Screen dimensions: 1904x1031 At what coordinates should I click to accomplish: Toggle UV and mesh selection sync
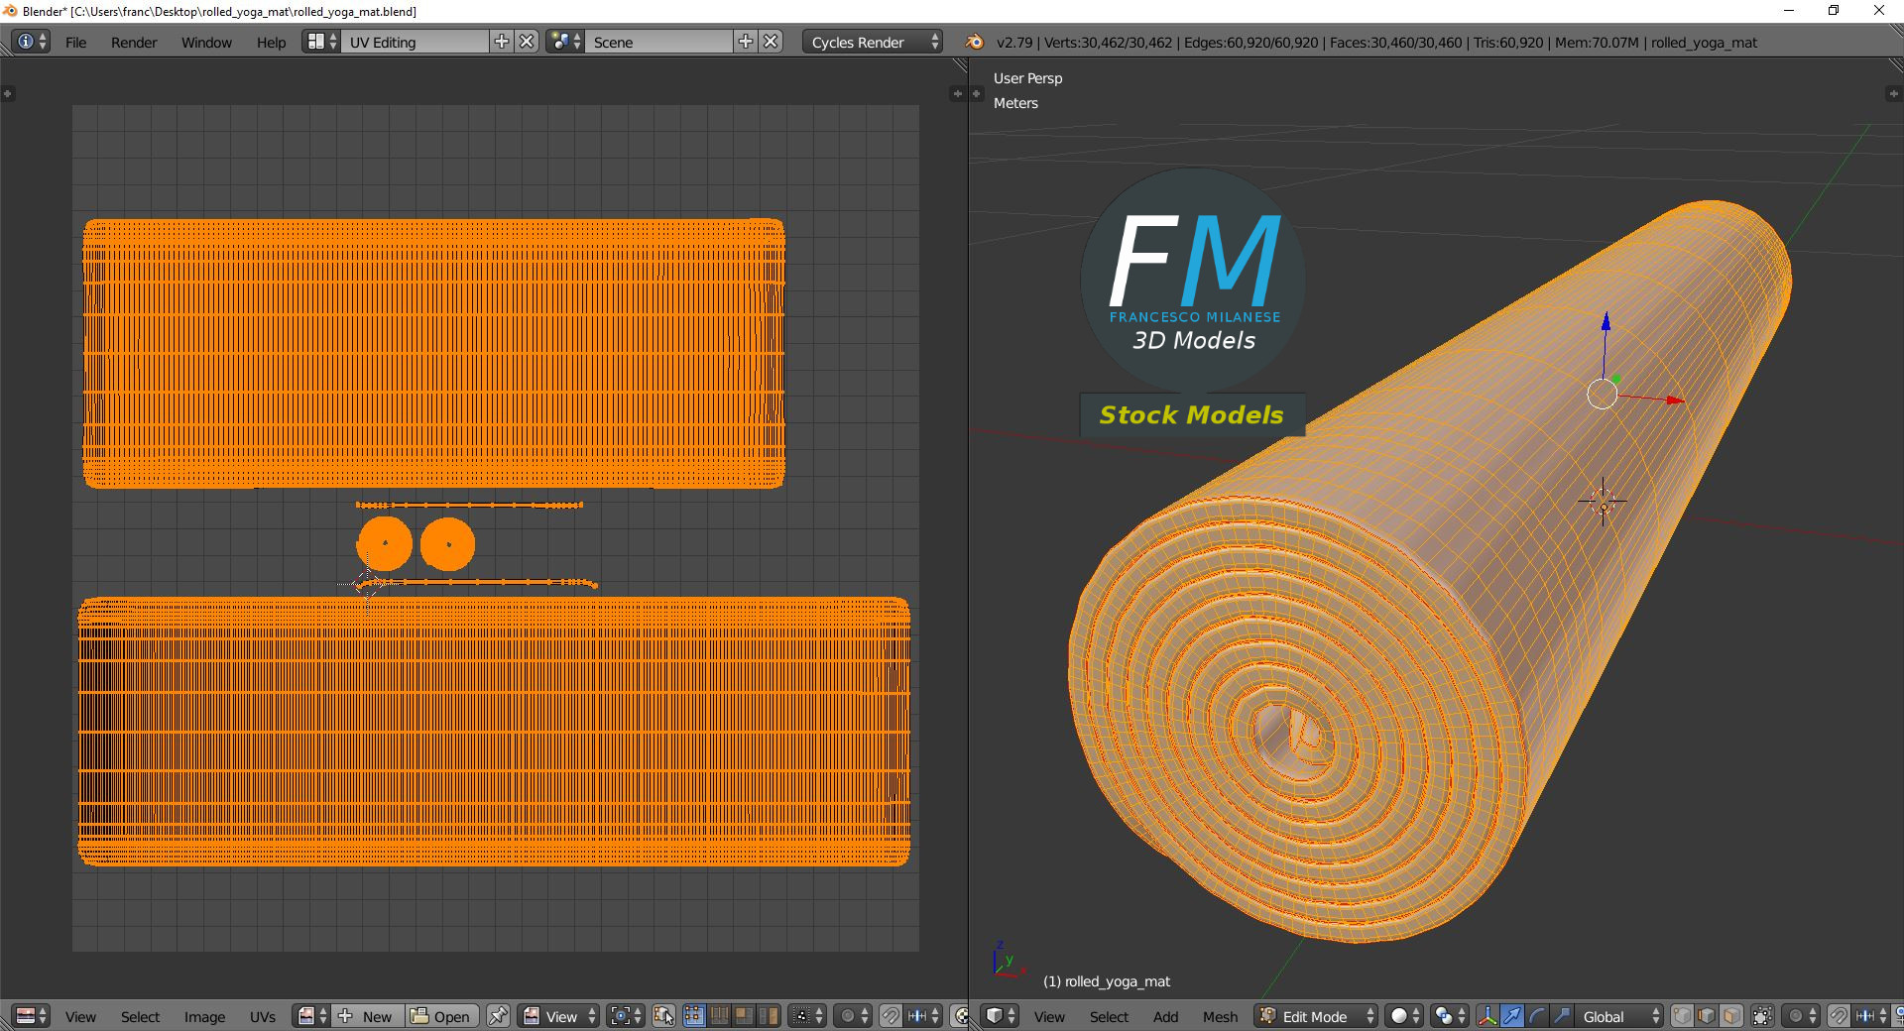[x=664, y=1016]
